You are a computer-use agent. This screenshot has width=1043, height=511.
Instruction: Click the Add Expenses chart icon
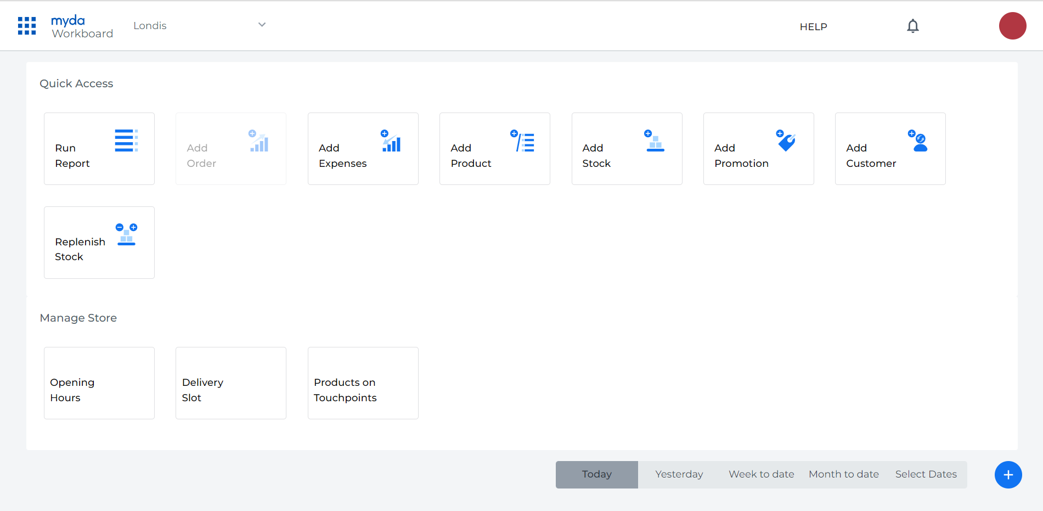pos(391,141)
